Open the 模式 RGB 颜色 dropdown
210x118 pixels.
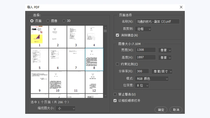coord(152,79)
